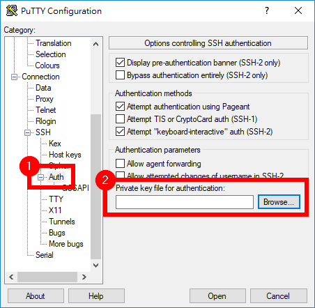Click the category list scroll down arrow
315x308 pixels.
(95, 265)
